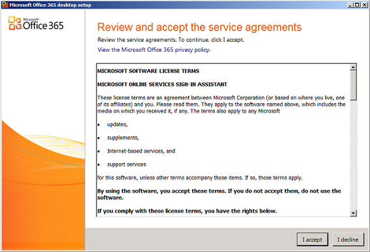
Task: Minimize the desktop setup window
Action: 350,5
